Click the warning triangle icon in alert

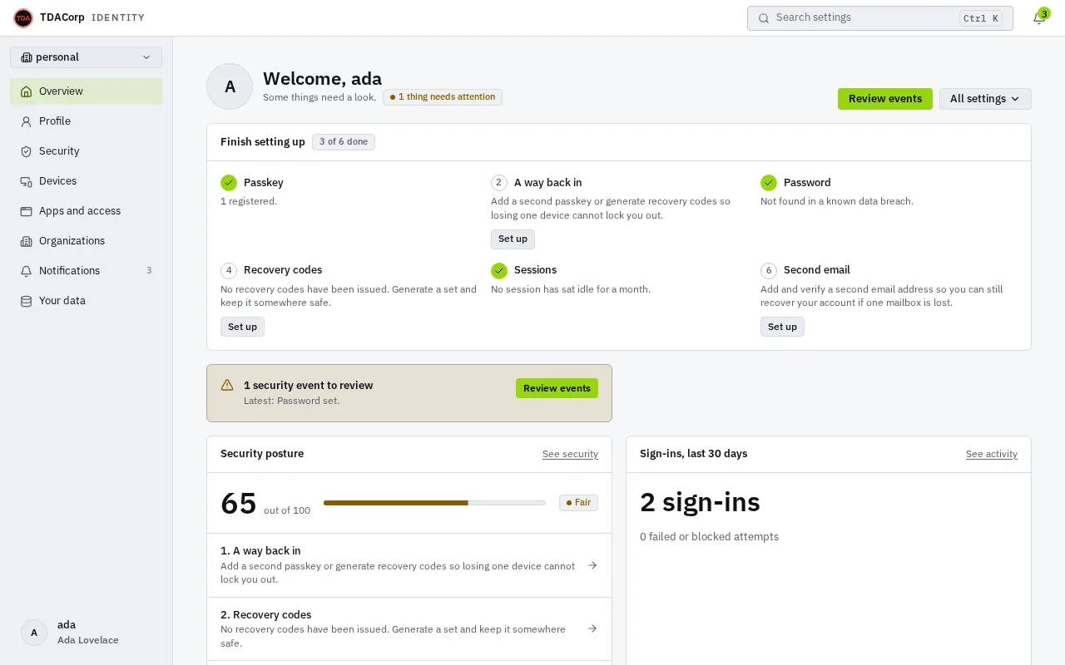[x=227, y=385]
